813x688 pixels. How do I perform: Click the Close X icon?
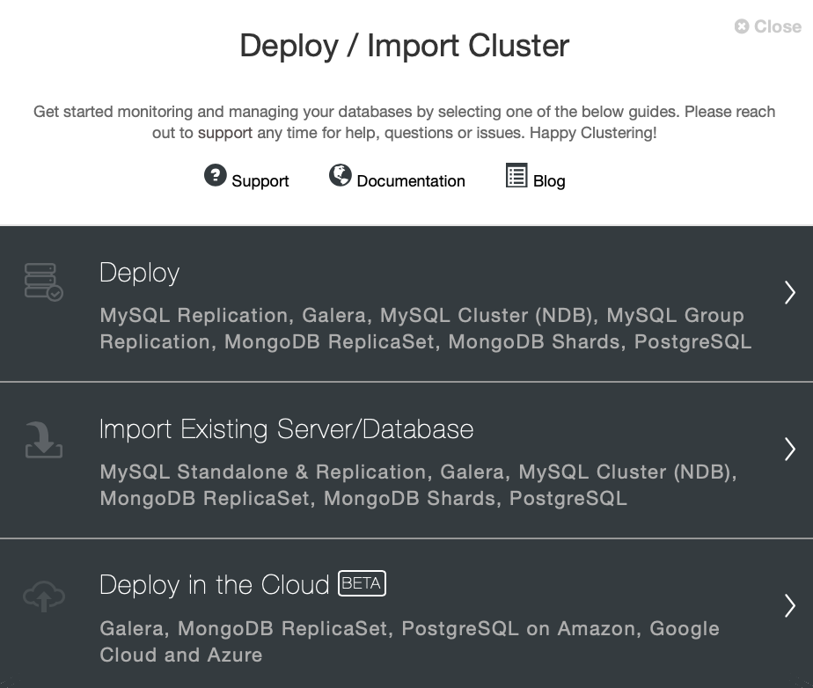(742, 26)
